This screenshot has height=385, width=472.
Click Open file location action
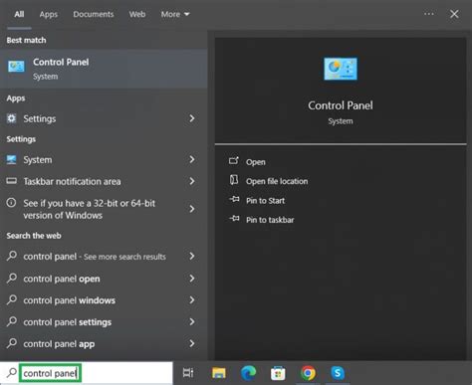click(x=277, y=181)
